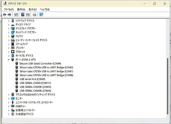Select Elecom USB-Serial Controller (COM4)
Image resolution: width=171 pixels, height=124 pixels.
[40, 64]
